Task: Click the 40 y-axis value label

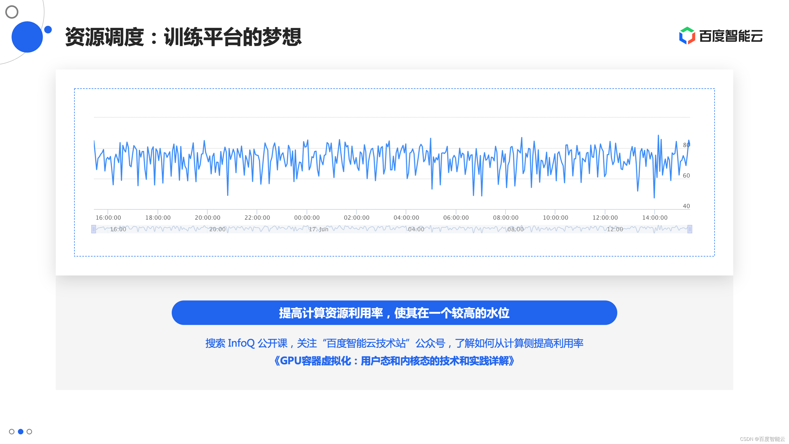Action: [686, 206]
